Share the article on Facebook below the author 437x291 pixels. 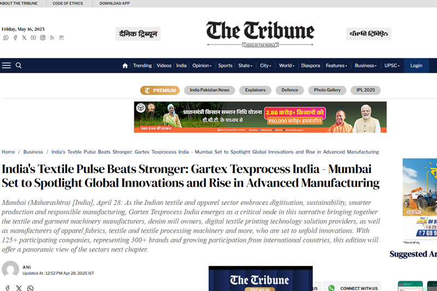pyautogui.click(x=8, y=288)
